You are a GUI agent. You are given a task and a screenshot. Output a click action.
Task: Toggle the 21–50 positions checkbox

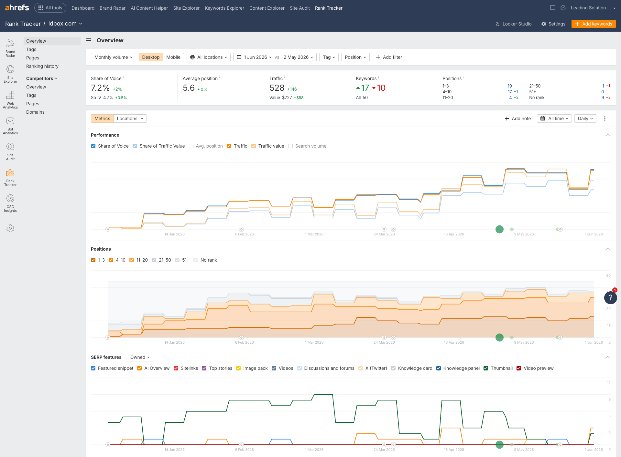(x=154, y=260)
